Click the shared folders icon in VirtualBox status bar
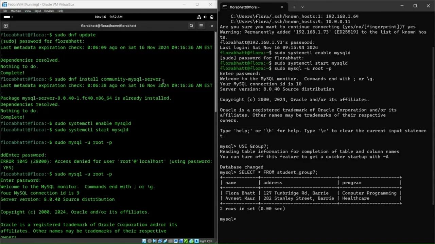The width and height of the screenshot is (435, 244). pos(170,241)
